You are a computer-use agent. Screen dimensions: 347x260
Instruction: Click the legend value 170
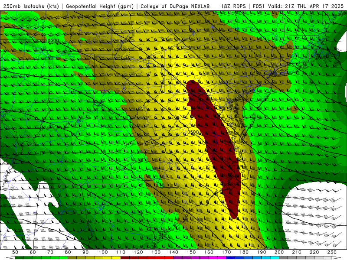[226, 252]
